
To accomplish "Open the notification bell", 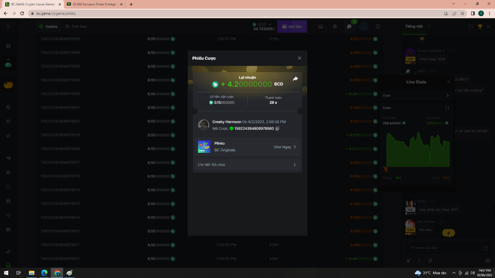I will [x=335, y=26].
